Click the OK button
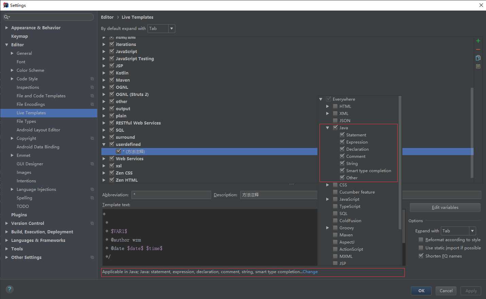The width and height of the screenshot is (486, 299). [421, 291]
